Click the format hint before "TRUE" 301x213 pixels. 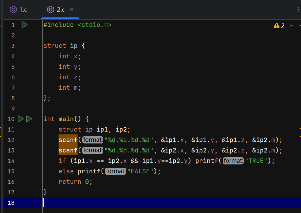click(233, 161)
